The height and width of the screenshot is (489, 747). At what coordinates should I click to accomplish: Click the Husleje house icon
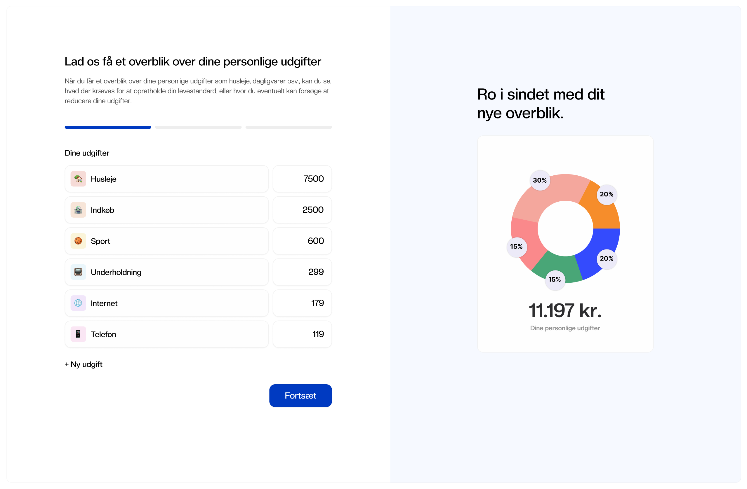78,179
